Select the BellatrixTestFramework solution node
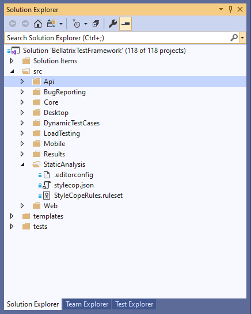 [104, 51]
